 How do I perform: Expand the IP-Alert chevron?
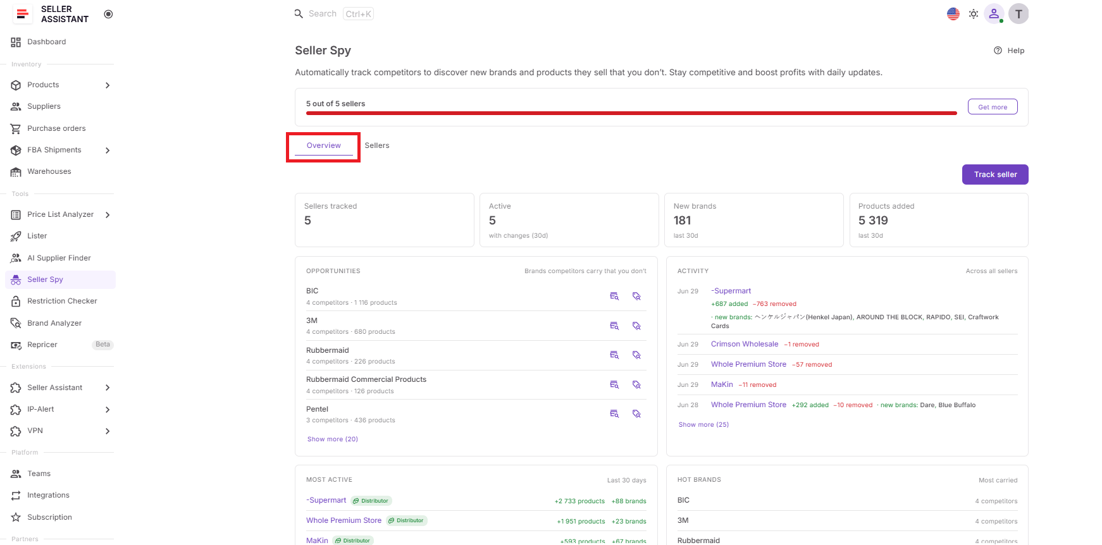pos(108,410)
